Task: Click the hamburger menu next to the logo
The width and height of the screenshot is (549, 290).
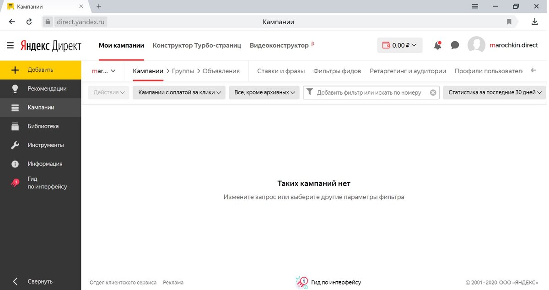Action: tap(10, 45)
